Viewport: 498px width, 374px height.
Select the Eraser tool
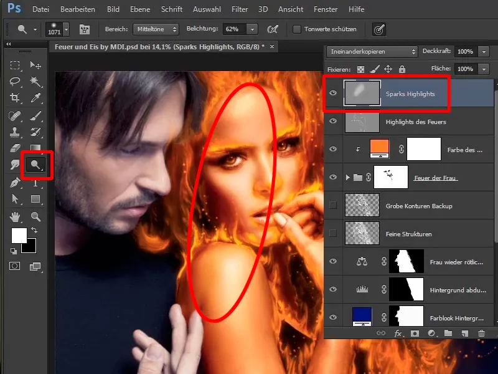[x=14, y=148]
